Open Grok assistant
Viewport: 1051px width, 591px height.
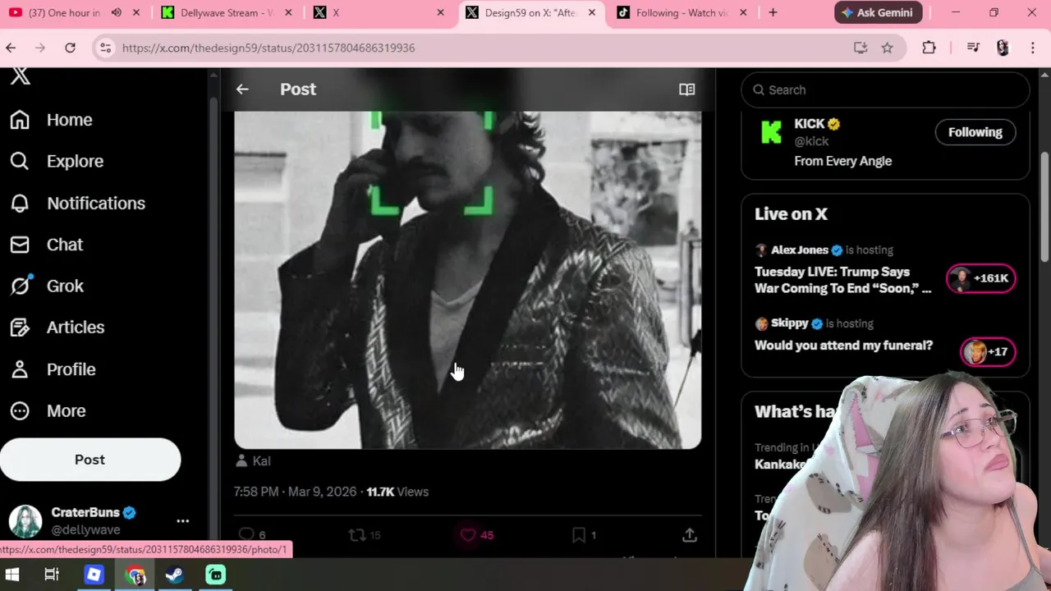(x=47, y=286)
